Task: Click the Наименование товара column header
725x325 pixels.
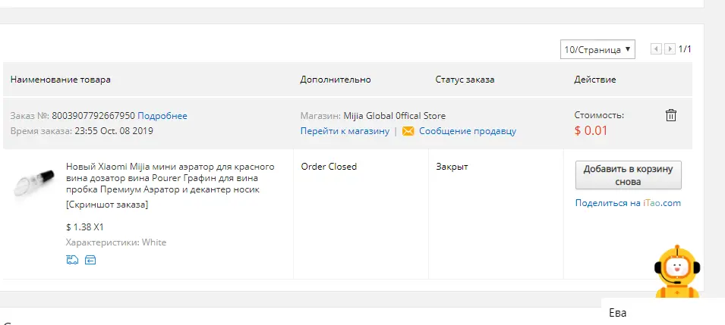Action: pyautogui.click(x=61, y=80)
